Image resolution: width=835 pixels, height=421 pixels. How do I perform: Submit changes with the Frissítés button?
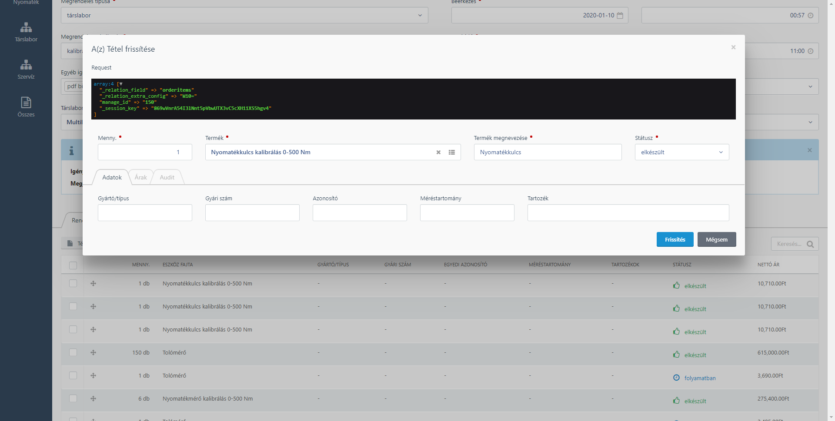tap(675, 239)
